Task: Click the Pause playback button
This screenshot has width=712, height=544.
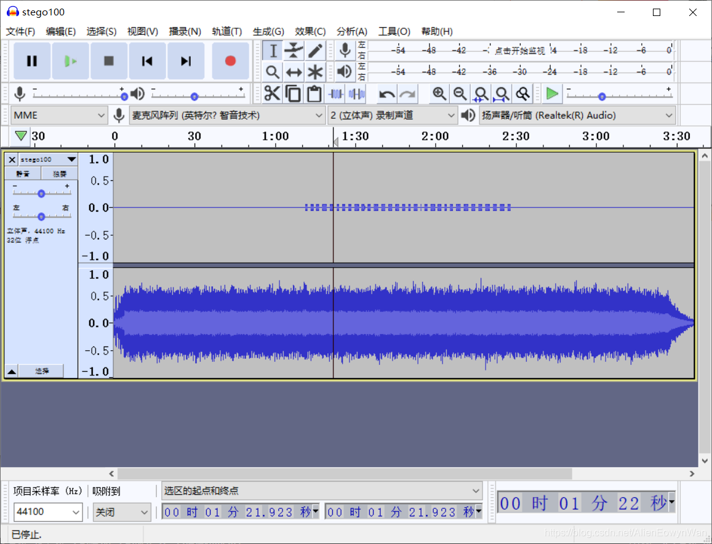Action: pos(32,61)
